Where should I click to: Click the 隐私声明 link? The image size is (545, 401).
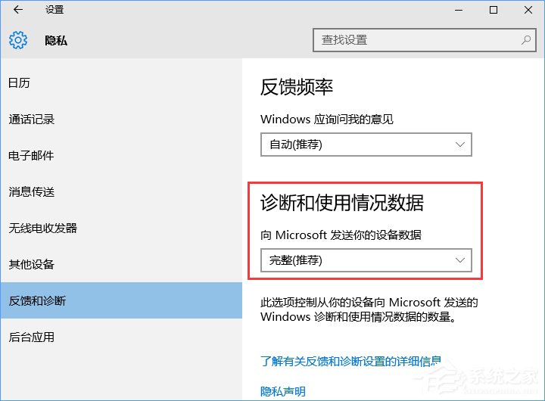(283, 391)
